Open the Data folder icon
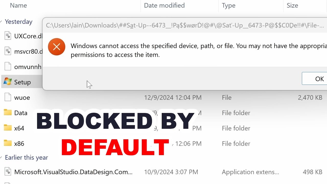 [x=8, y=113]
